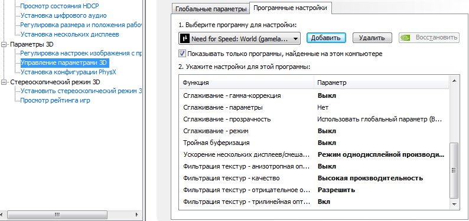This screenshot has width=469, height=221.
Task: Select the Фильтрация текстур - качество row
Action: (314, 179)
